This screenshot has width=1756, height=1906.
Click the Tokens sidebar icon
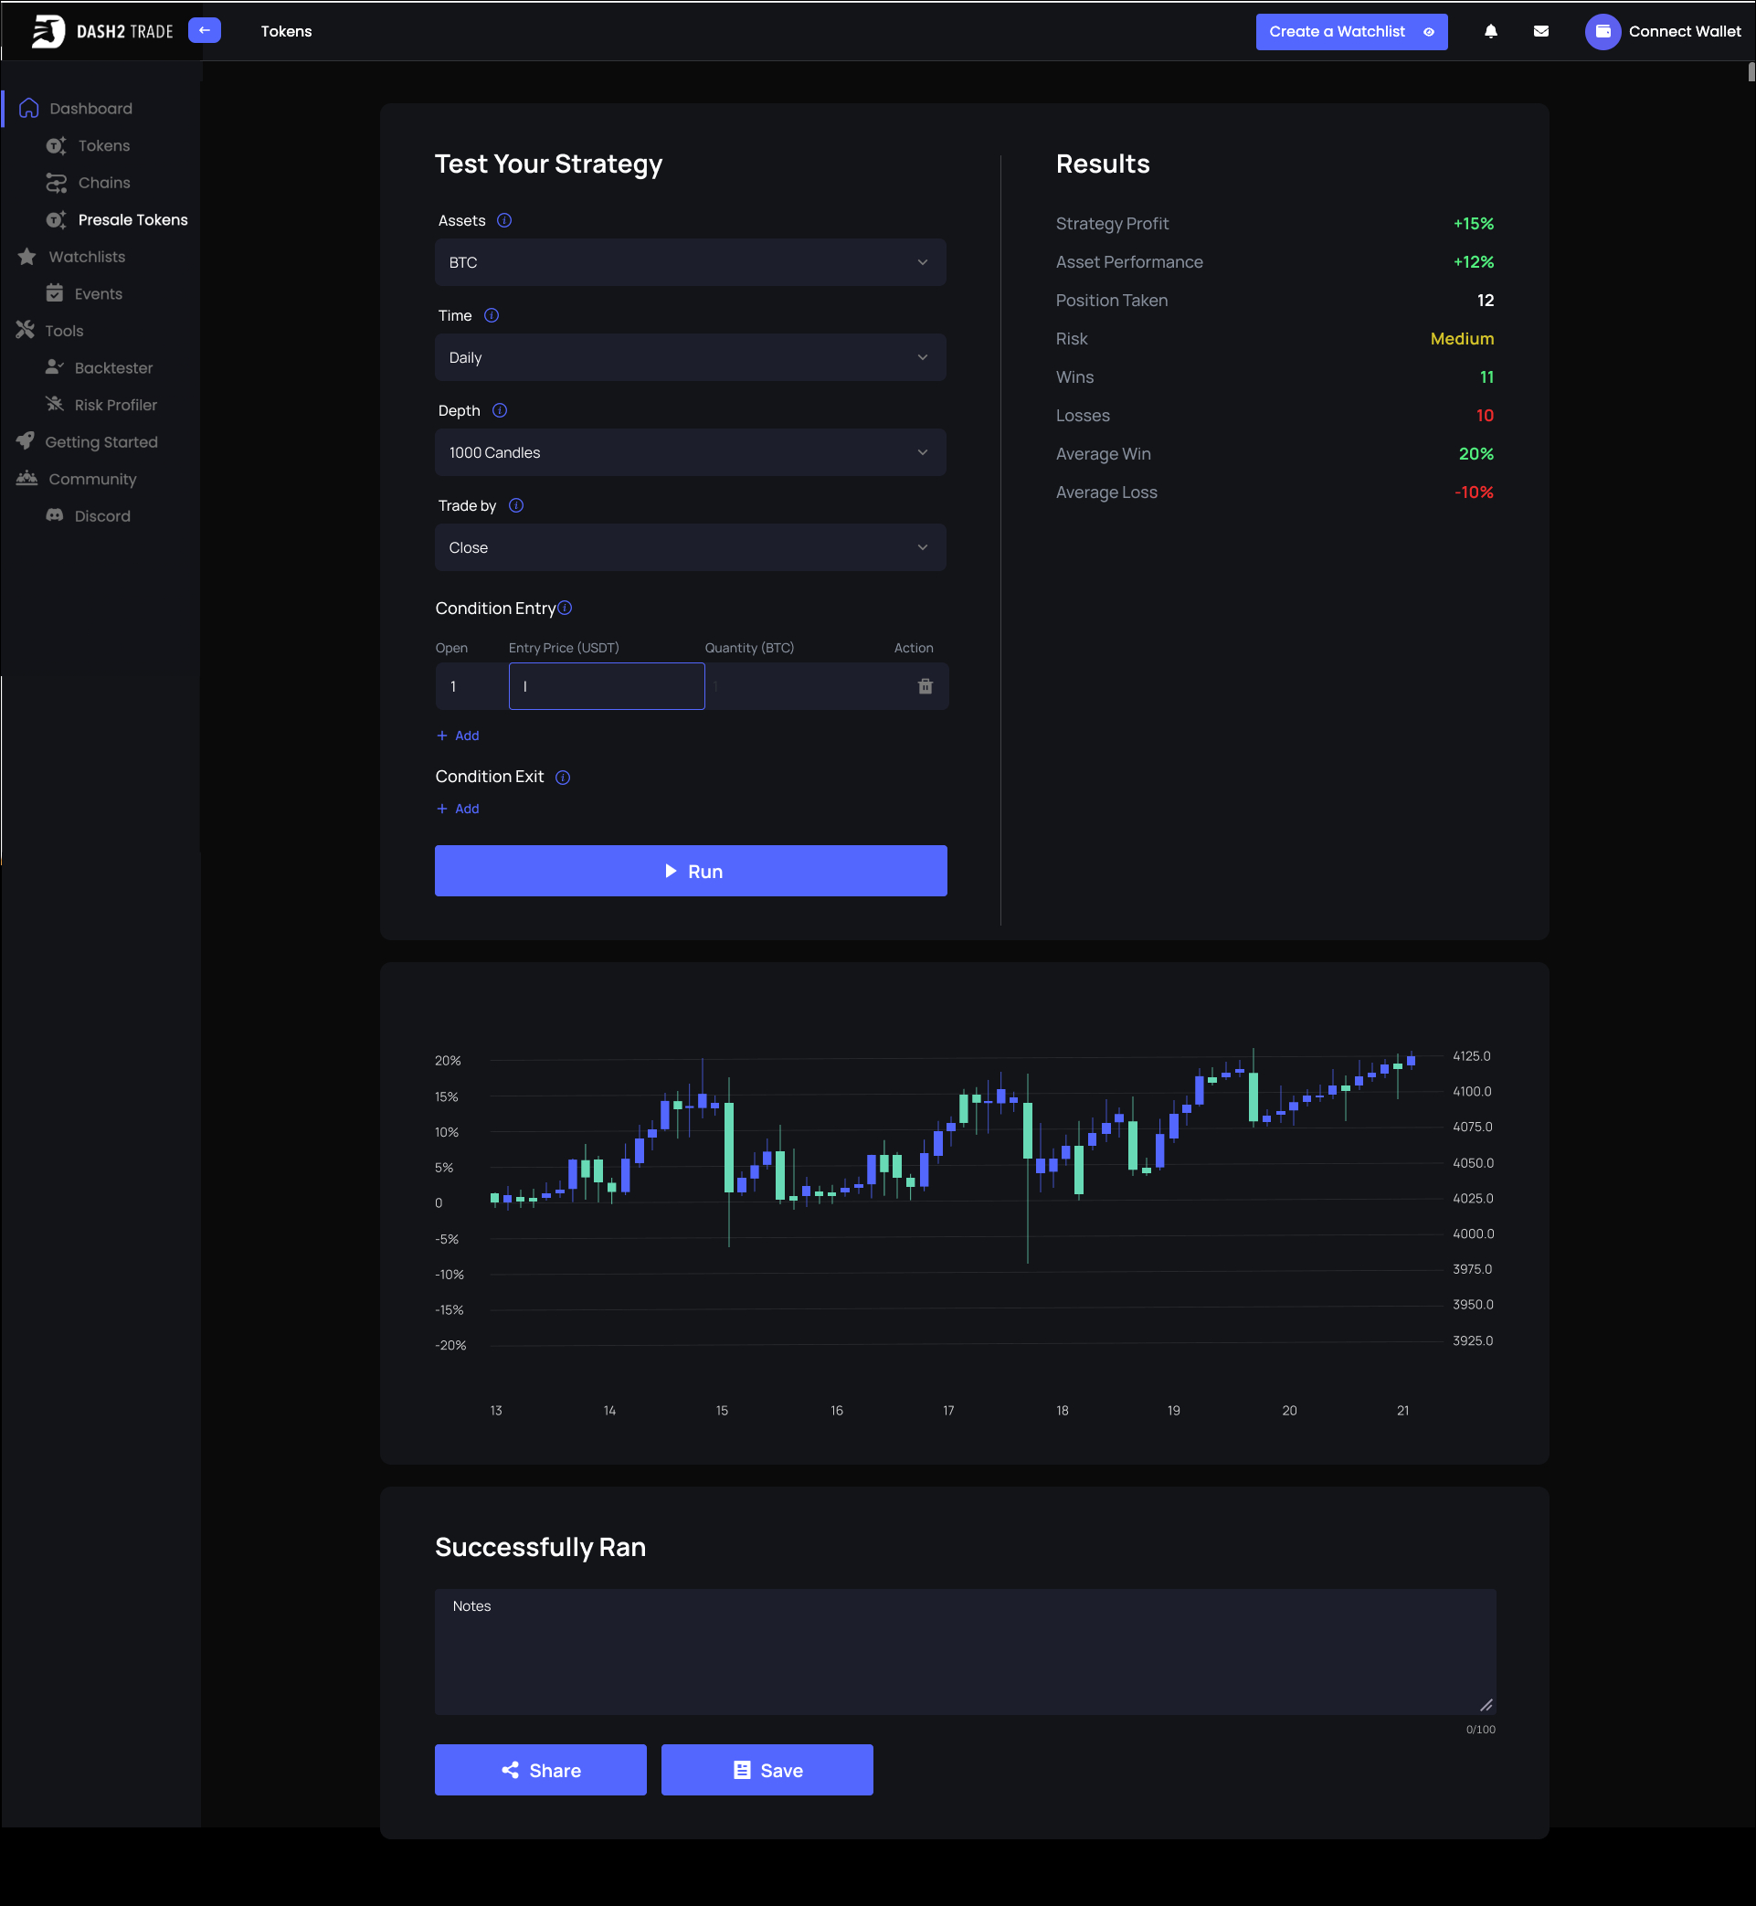pyautogui.click(x=56, y=145)
